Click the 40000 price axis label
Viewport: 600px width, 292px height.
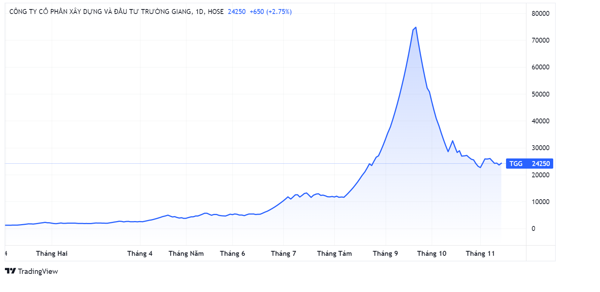click(x=540, y=121)
